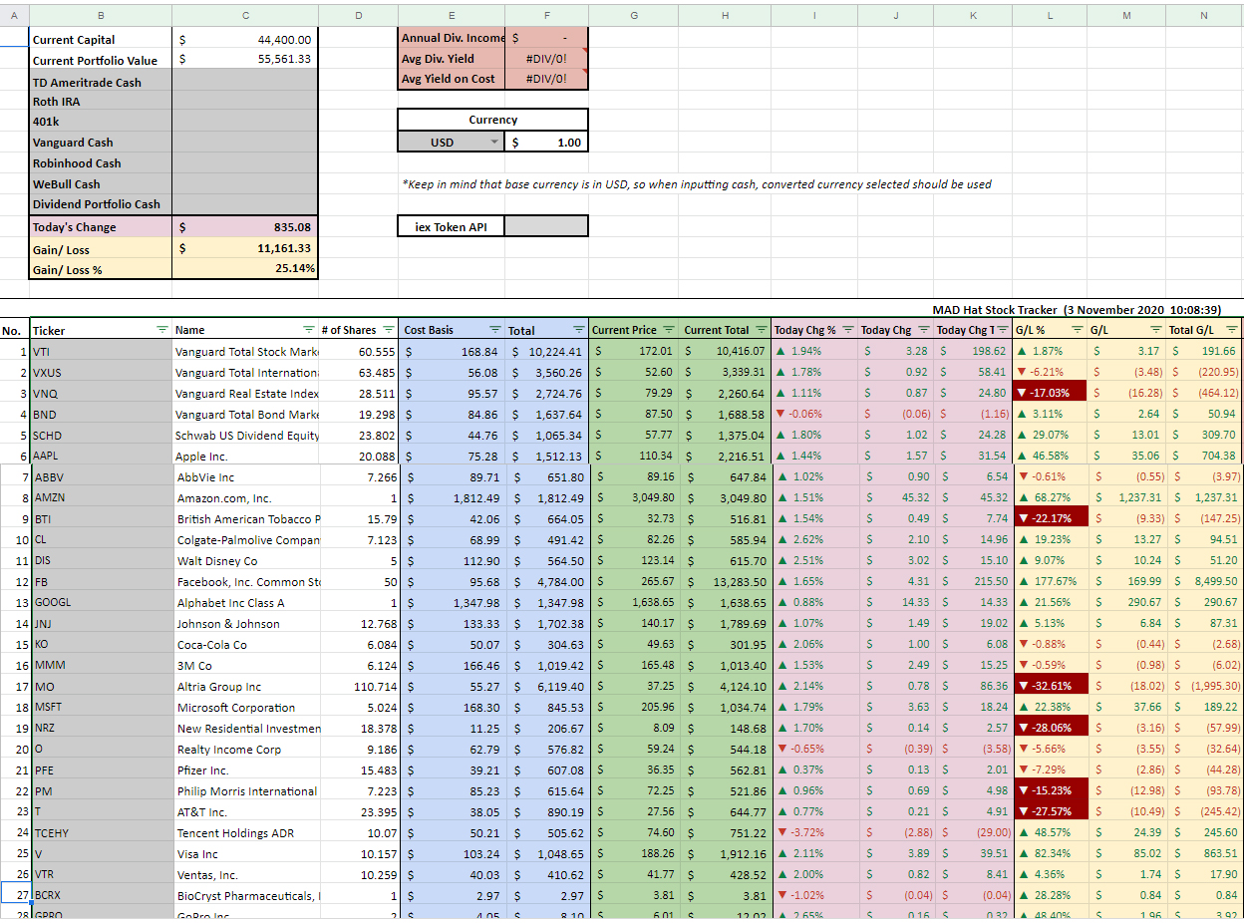
Task: Click the Coca-Cola Co name cell
Action: 245,644
